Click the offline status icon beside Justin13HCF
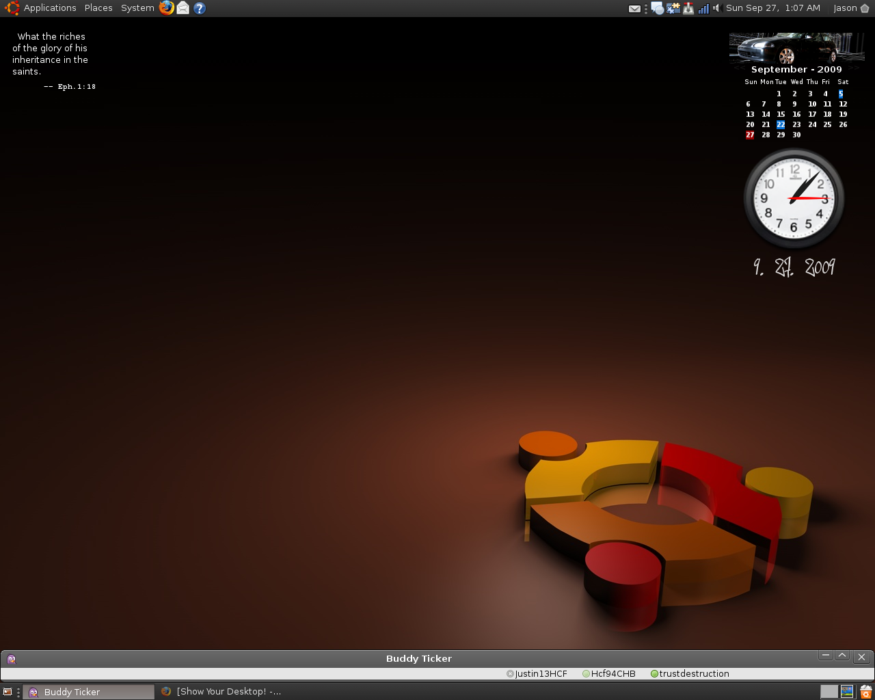The width and height of the screenshot is (875, 700). 510,674
